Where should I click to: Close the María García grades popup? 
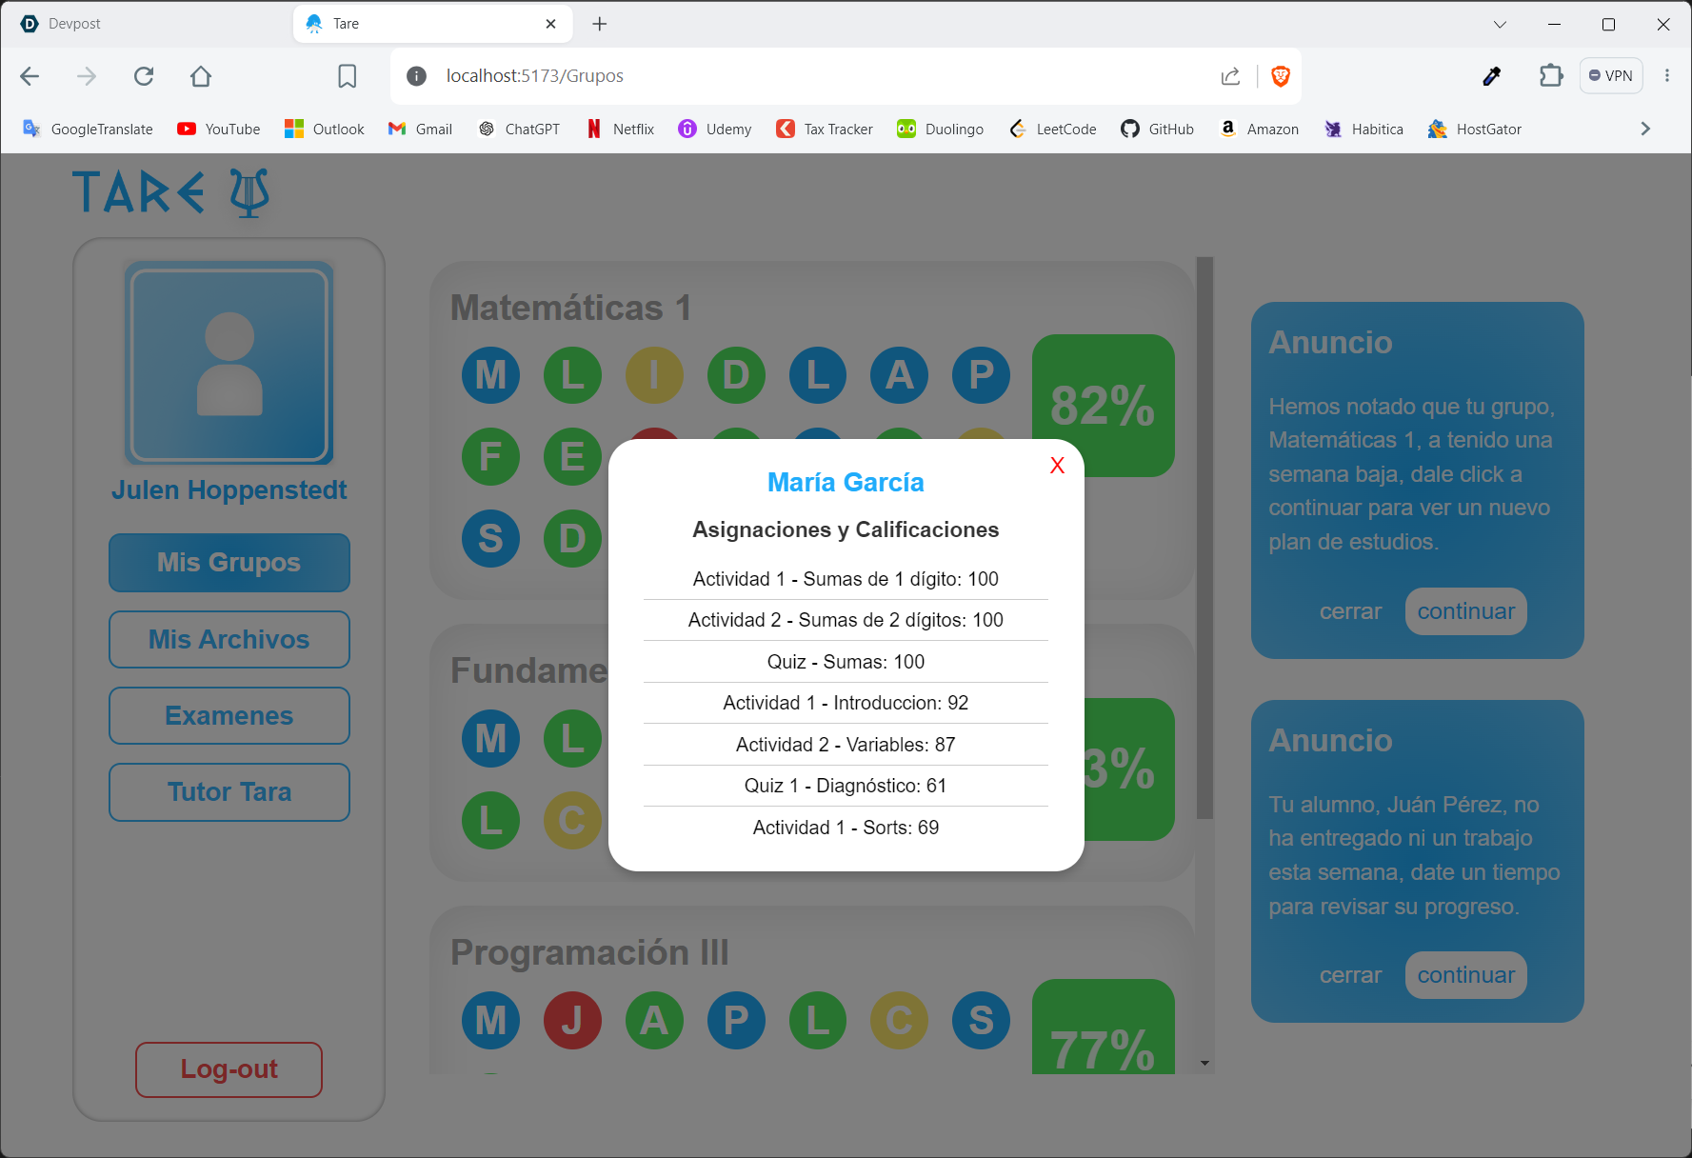click(x=1057, y=466)
